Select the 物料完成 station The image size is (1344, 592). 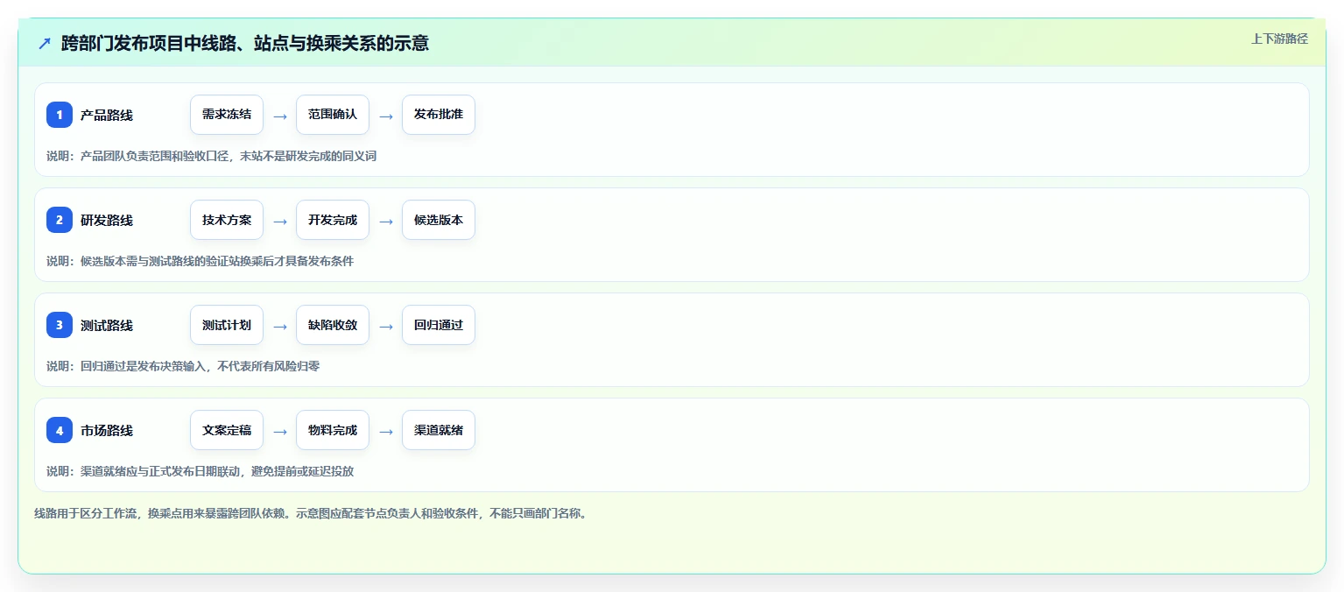(333, 430)
